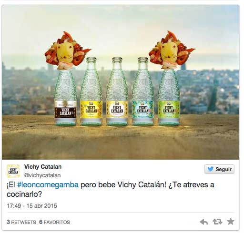This screenshot has width=244, height=234.
Task: Click the blue floral-labeled bottle
Action: [143, 92]
